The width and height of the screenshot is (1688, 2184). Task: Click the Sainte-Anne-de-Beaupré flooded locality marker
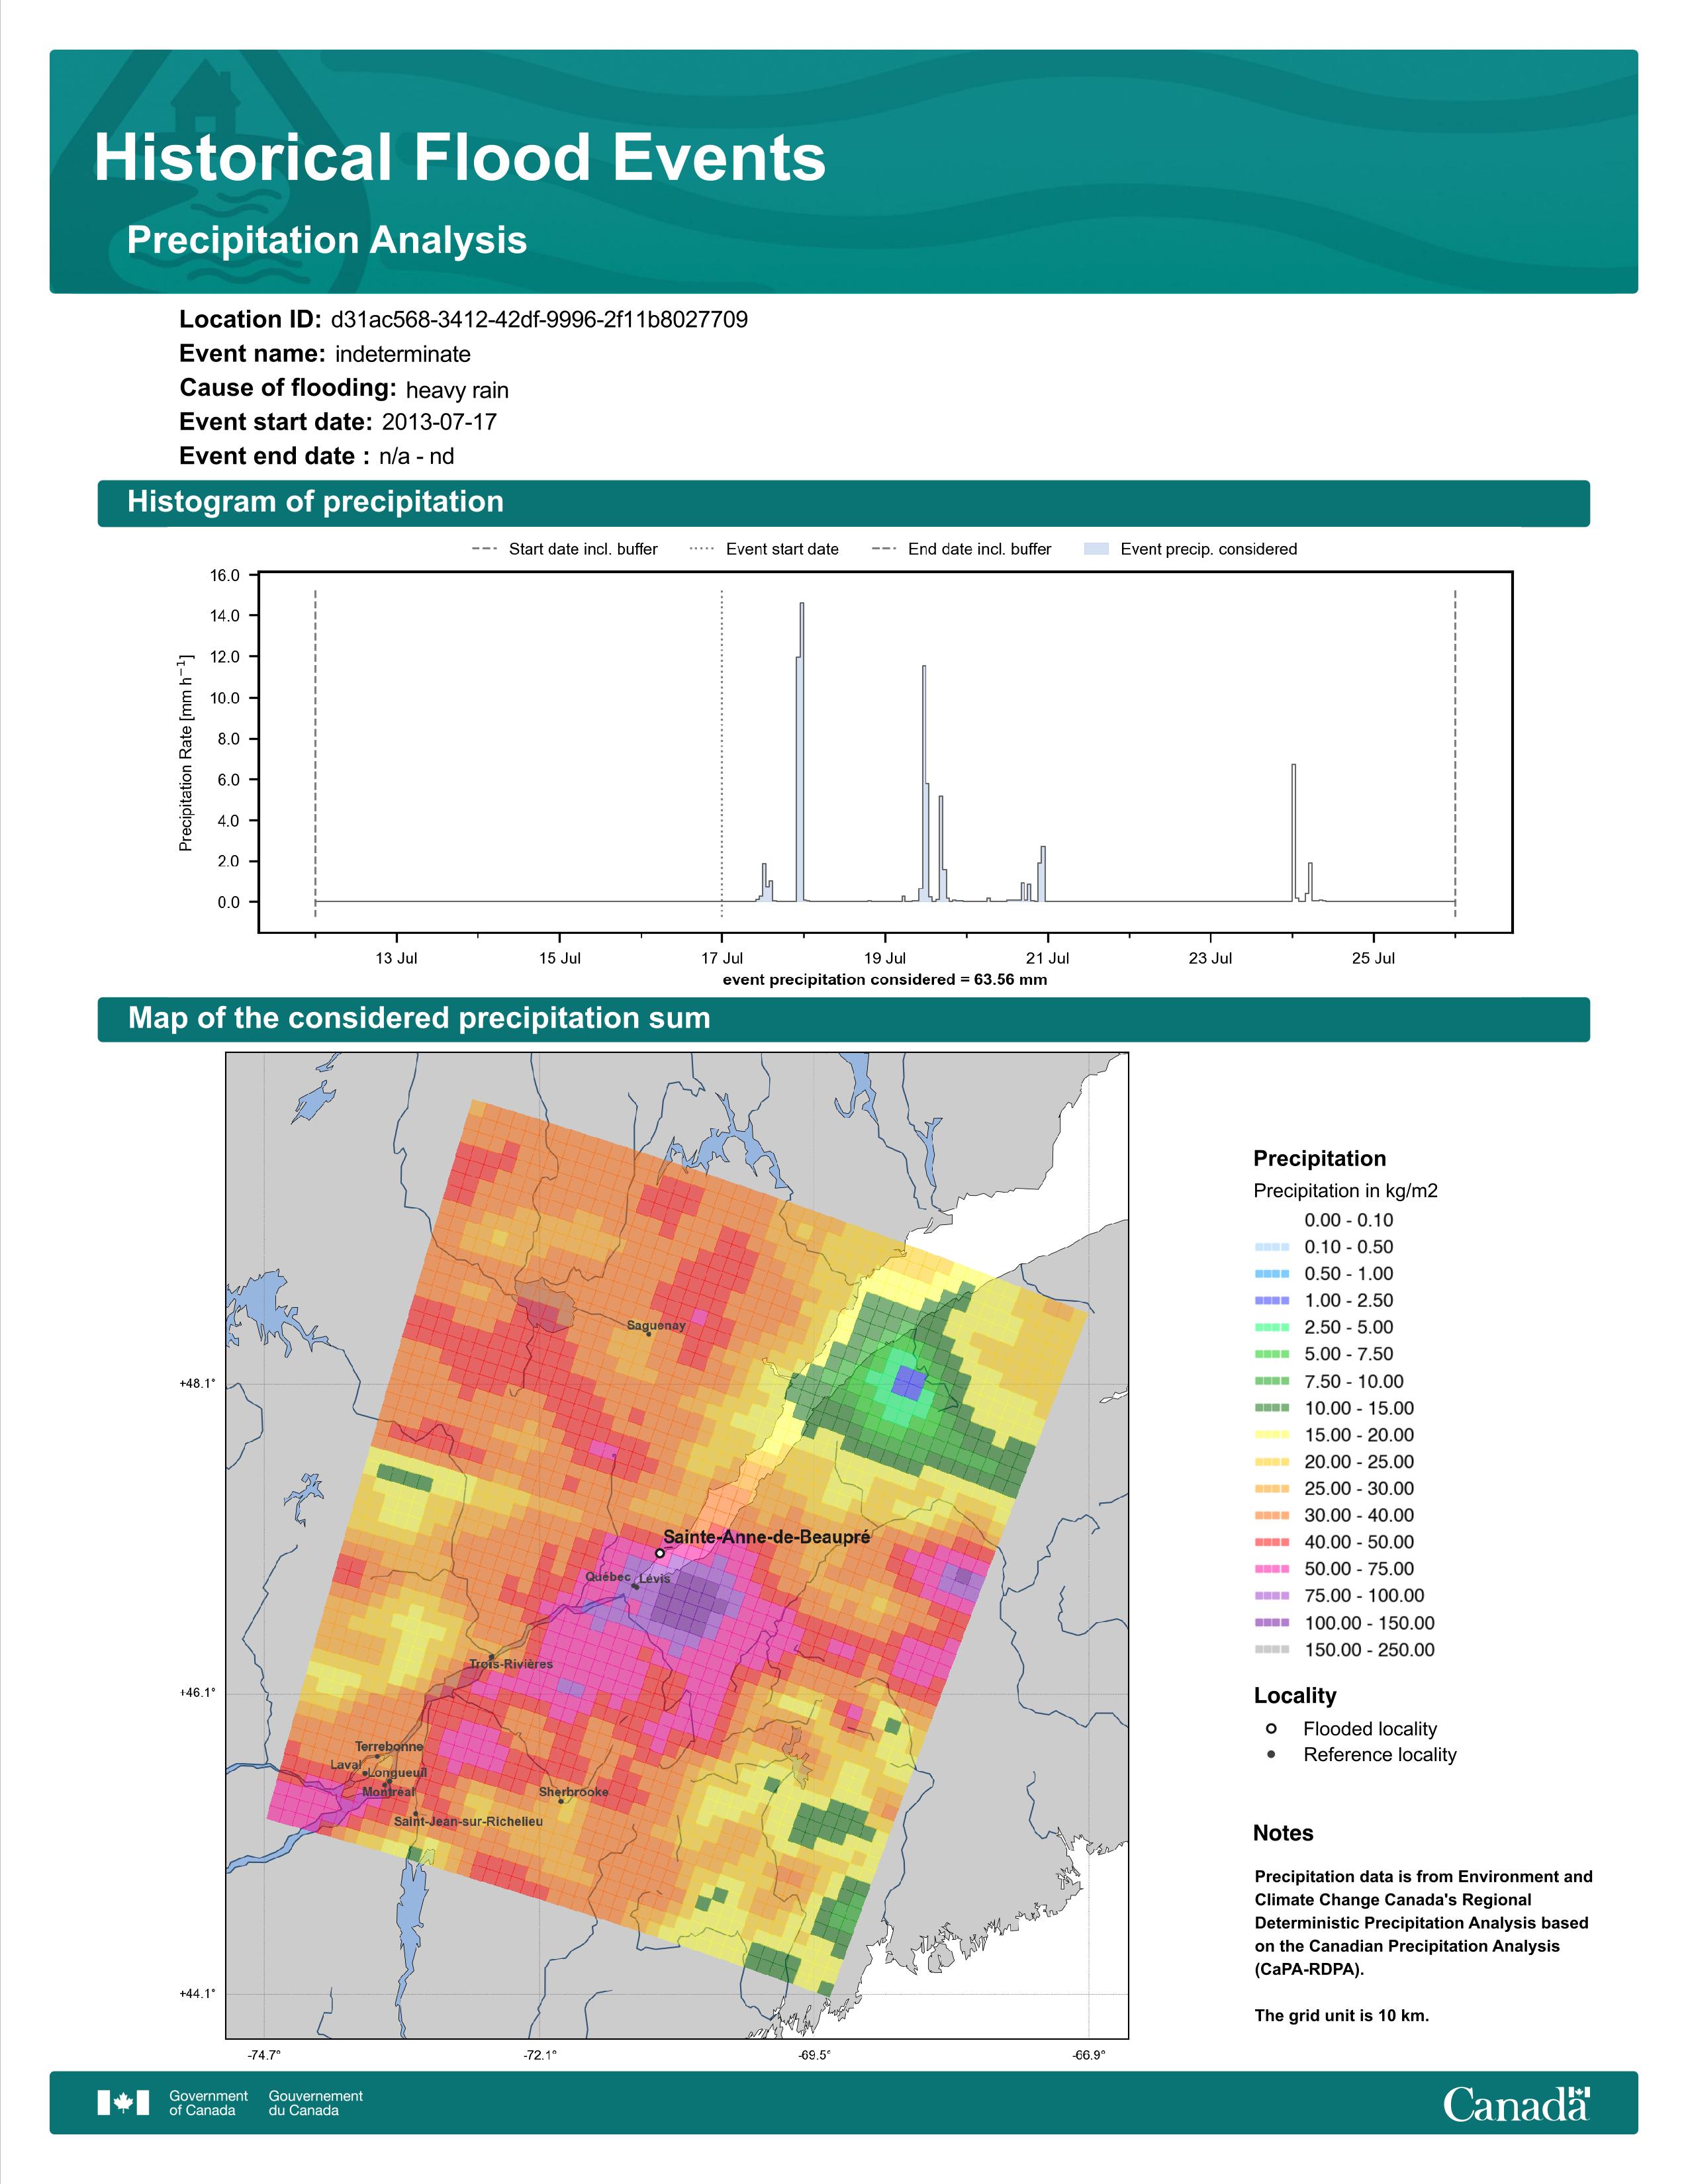click(x=660, y=1553)
